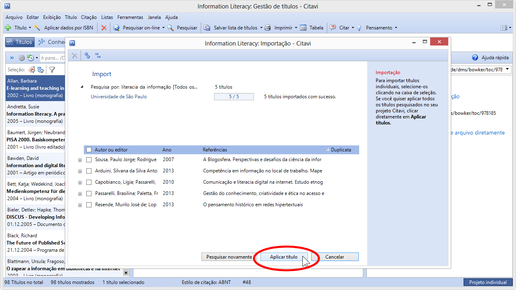Open the Título button dropdown arrow
The width and height of the screenshot is (516, 290).
(30, 28)
